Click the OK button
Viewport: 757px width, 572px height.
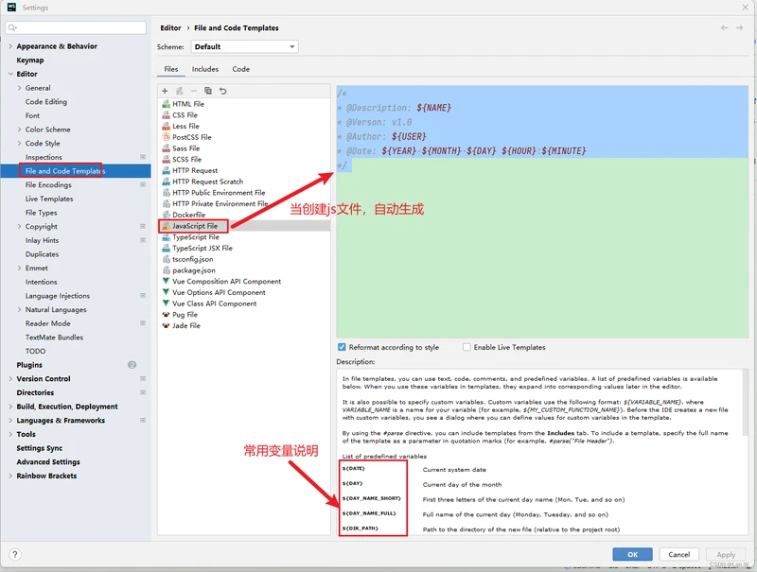[632, 554]
